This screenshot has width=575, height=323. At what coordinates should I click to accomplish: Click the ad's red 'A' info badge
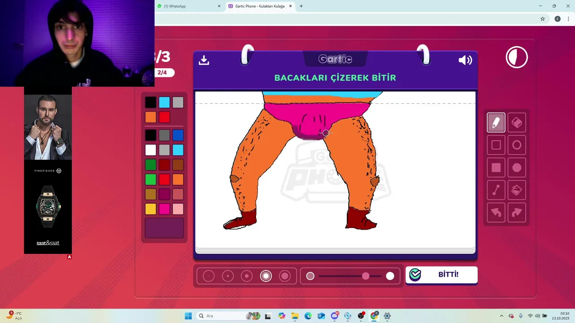click(x=69, y=257)
